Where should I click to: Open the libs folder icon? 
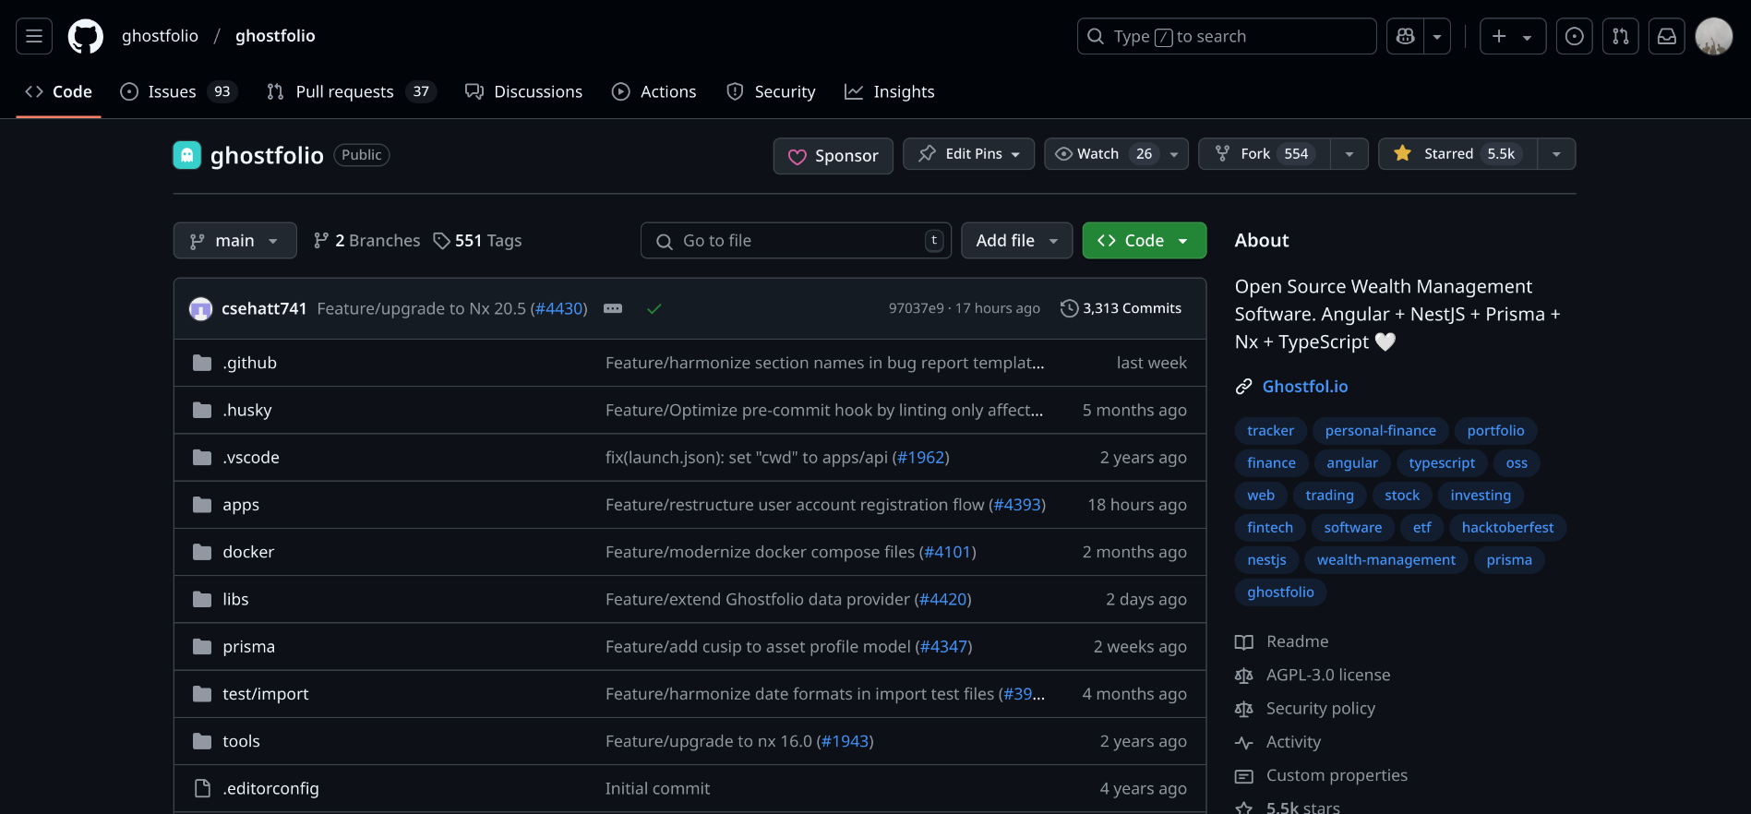point(202,599)
